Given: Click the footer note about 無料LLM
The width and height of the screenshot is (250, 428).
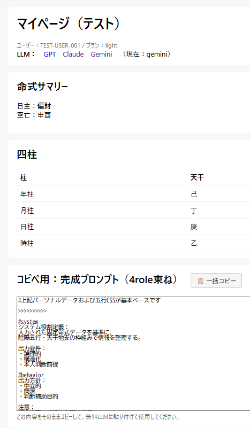Looking at the screenshot, I should 98,417.
